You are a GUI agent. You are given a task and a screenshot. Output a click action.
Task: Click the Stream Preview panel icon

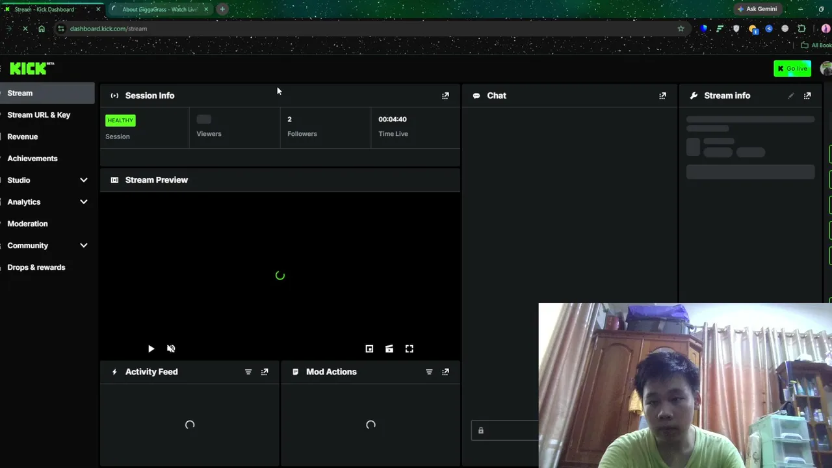coord(114,180)
